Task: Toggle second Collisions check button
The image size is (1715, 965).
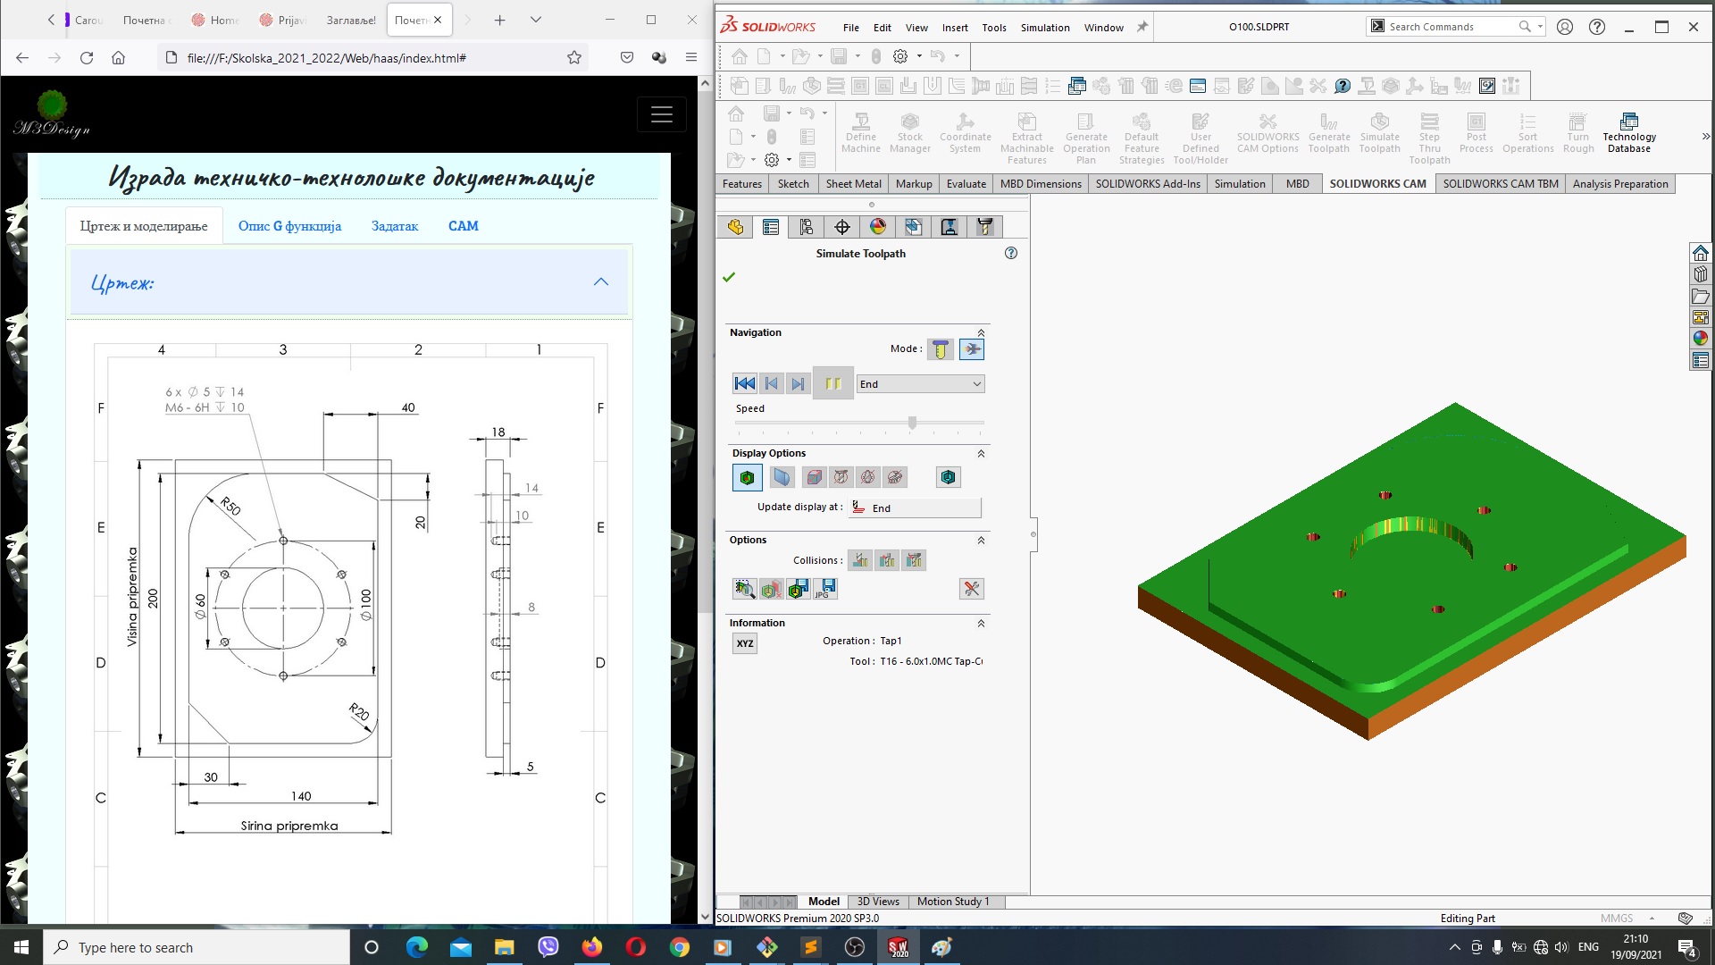Action: click(887, 560)
